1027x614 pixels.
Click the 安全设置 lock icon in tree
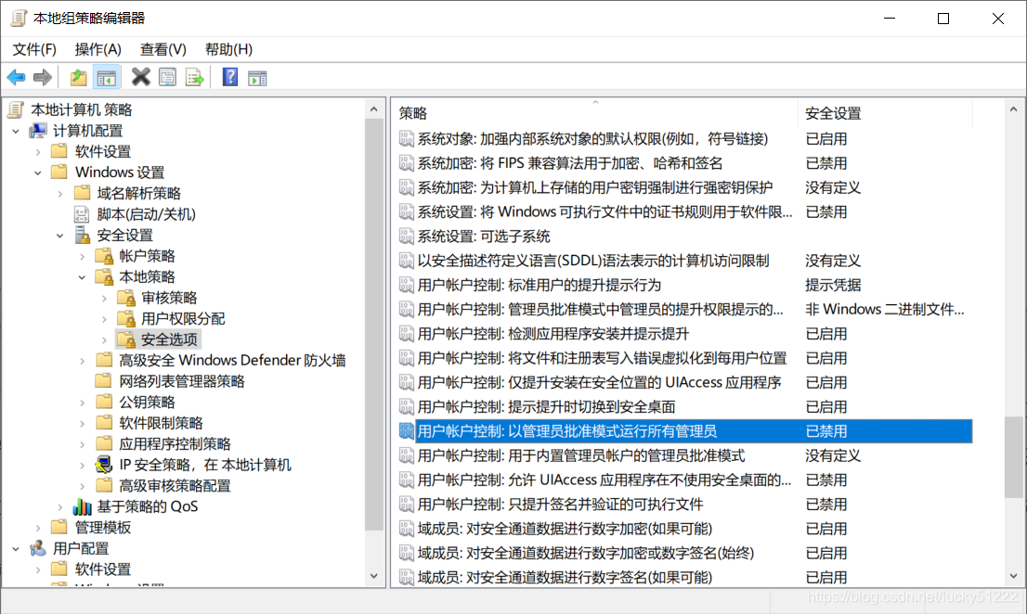[x=82, y=235]
